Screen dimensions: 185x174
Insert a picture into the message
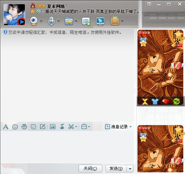pyautogui.click(x=53, y=127)
